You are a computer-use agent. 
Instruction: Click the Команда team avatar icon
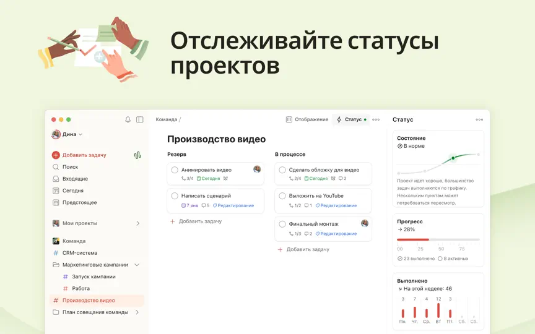pos(56,241)
